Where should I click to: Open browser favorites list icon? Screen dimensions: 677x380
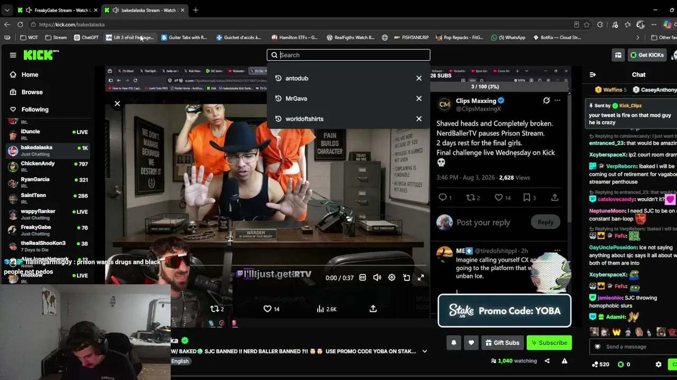[627, 24]
